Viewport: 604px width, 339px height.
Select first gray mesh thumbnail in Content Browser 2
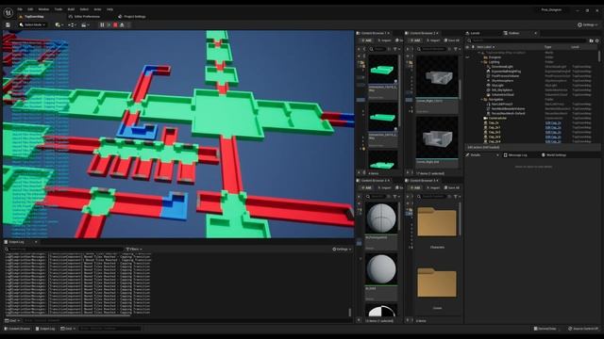pyautogui.click(x=437, y=77)
